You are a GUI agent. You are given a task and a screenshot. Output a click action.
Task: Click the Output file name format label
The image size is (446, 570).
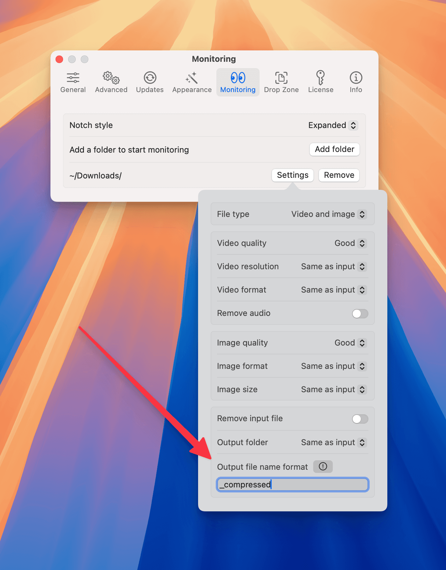tap(262, 467)
